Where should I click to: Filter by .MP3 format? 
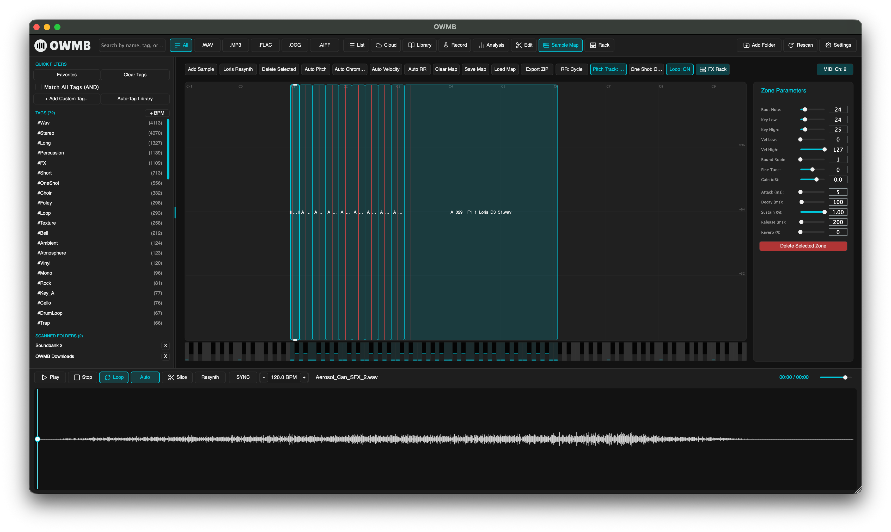coord(235,45)
